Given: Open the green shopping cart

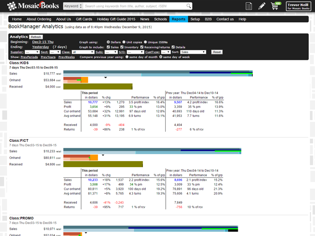Looking at the screenshot, I should (x=276, y=6).
